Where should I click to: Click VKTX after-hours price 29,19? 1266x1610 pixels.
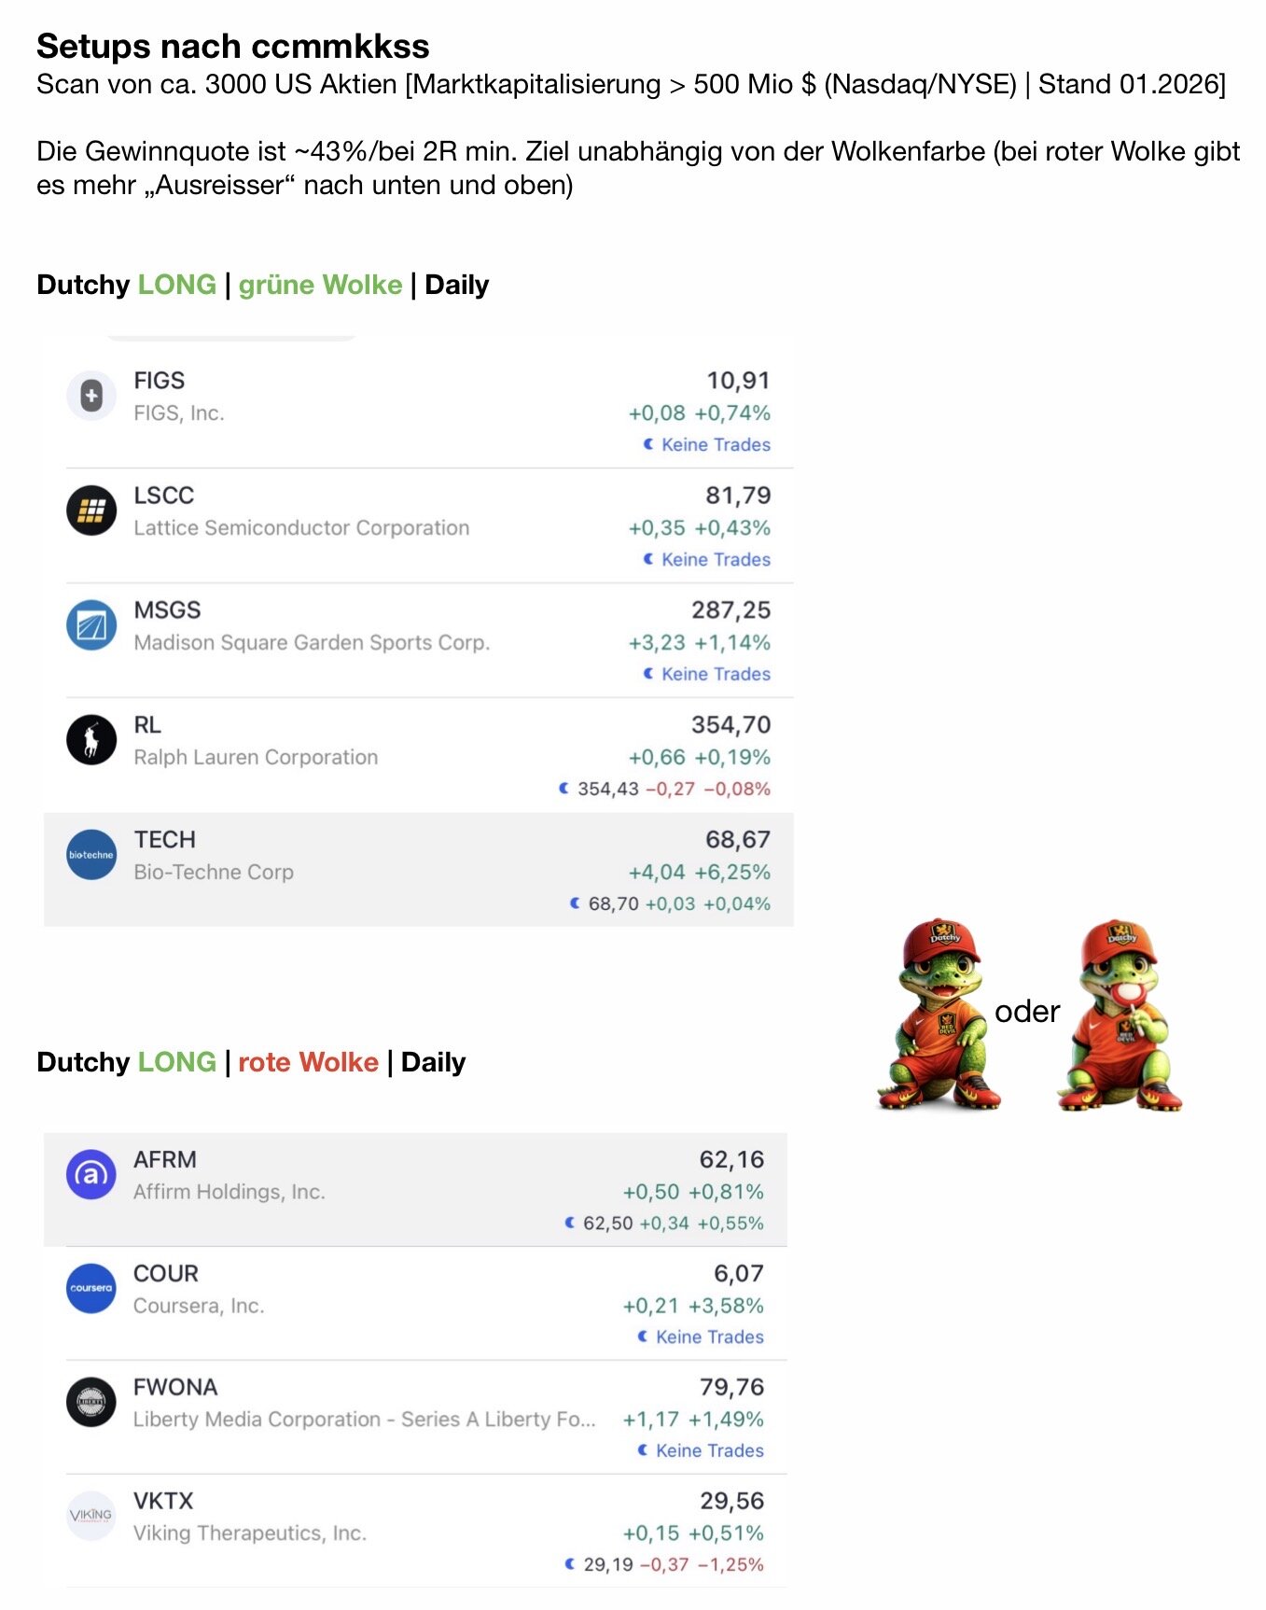[x=608, y=1565]
